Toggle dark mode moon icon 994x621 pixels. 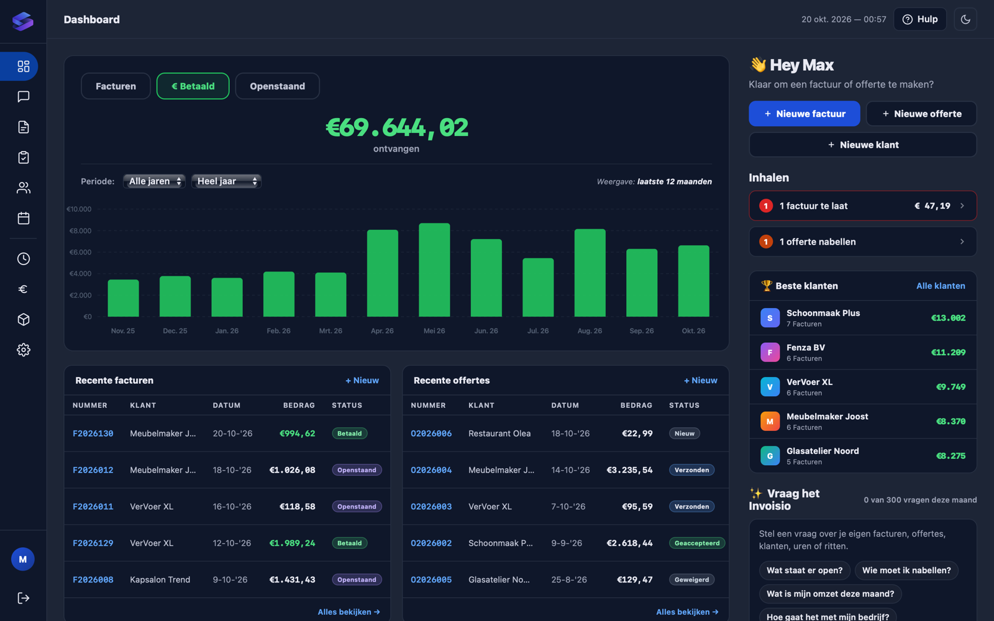965,19
